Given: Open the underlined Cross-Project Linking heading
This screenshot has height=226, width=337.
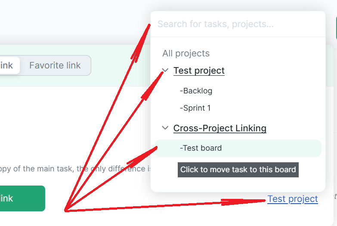Looking at the screenshot, I should click(x=220, y=128).
